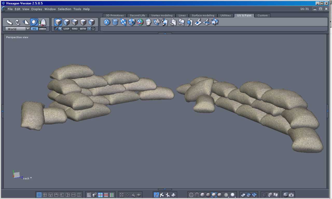
Task: Pick the cone-shaped Scale manipulator tool
Action: coord(26,22)
